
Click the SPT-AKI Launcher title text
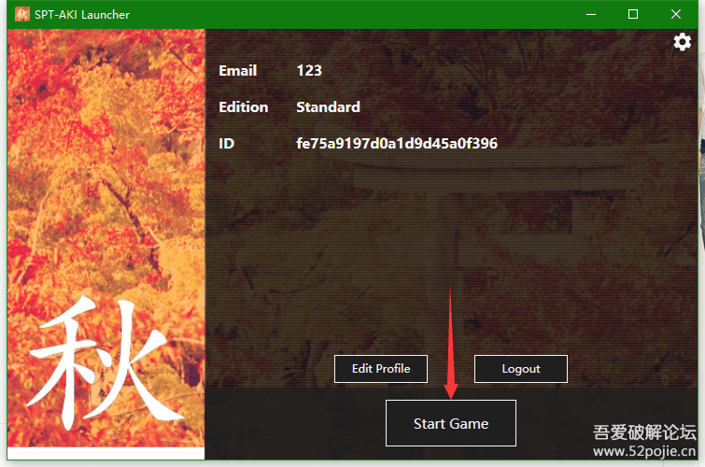tap(82, 14)
